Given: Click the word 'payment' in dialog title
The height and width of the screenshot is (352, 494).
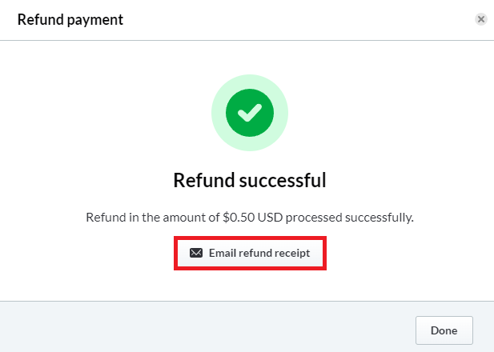Looking at the screenshot, I should click(94, 21).
